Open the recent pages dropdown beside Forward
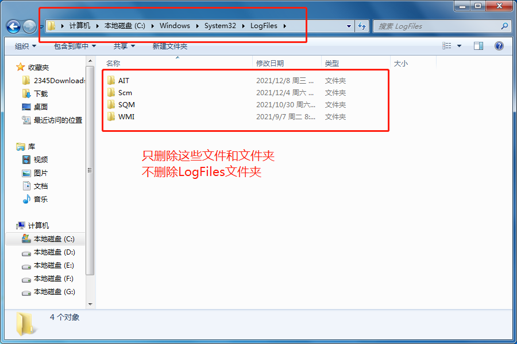Screen dimensions: 517x344 tap(41, 27)
